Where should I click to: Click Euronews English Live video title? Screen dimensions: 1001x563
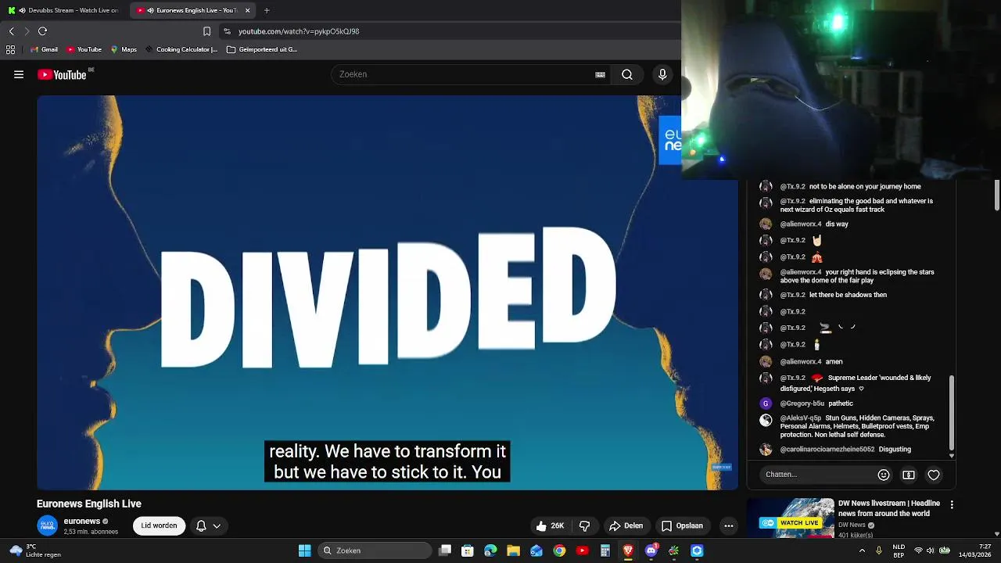89,504
